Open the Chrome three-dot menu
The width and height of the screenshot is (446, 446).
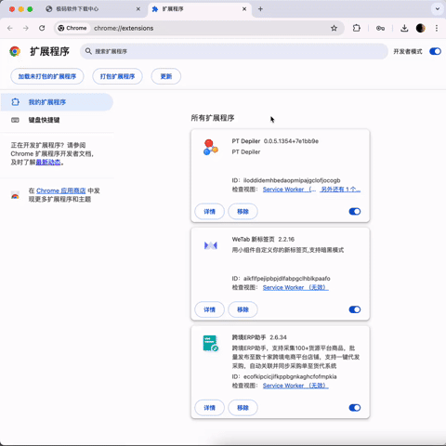[437, 28]
